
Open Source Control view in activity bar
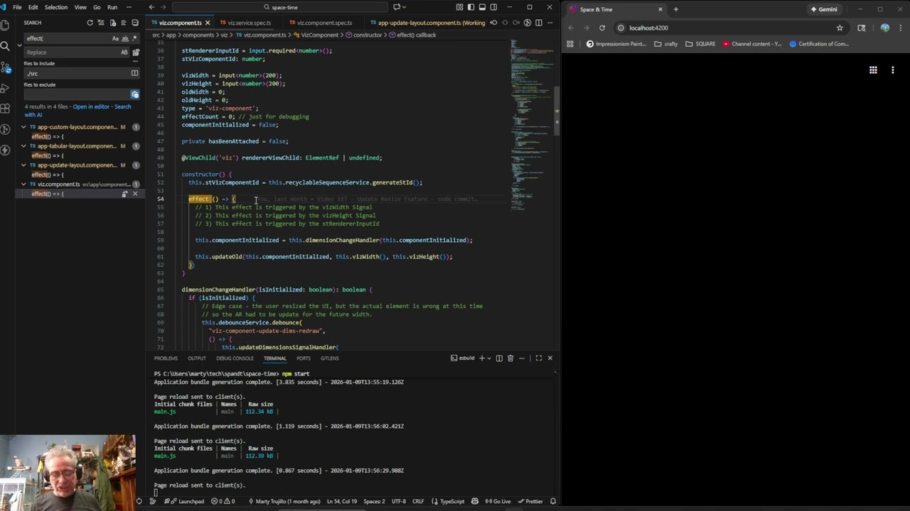click(6, 67)
